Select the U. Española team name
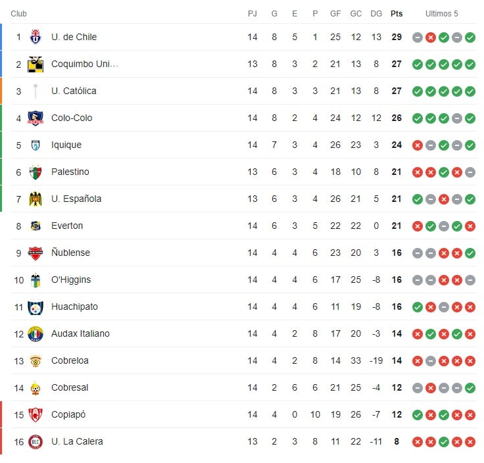Viewport: 484px width, 463px height. (76, 199)
